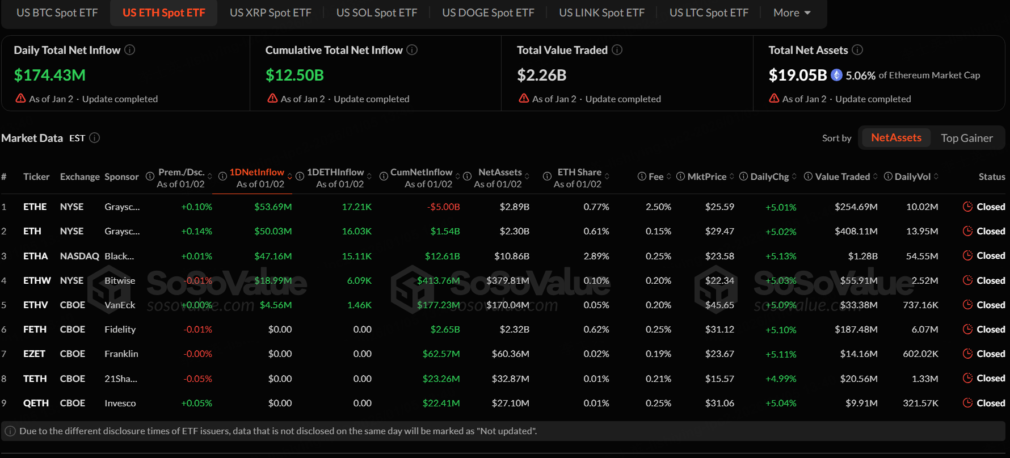Click the $12.50B cumulative inflow value
The image size is (1010, 458).
(294, 75)
